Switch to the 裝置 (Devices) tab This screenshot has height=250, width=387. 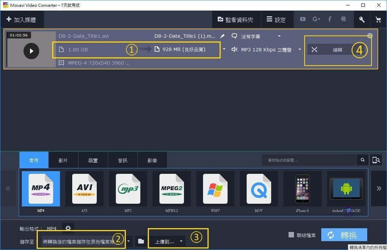(x=93, y=160)
